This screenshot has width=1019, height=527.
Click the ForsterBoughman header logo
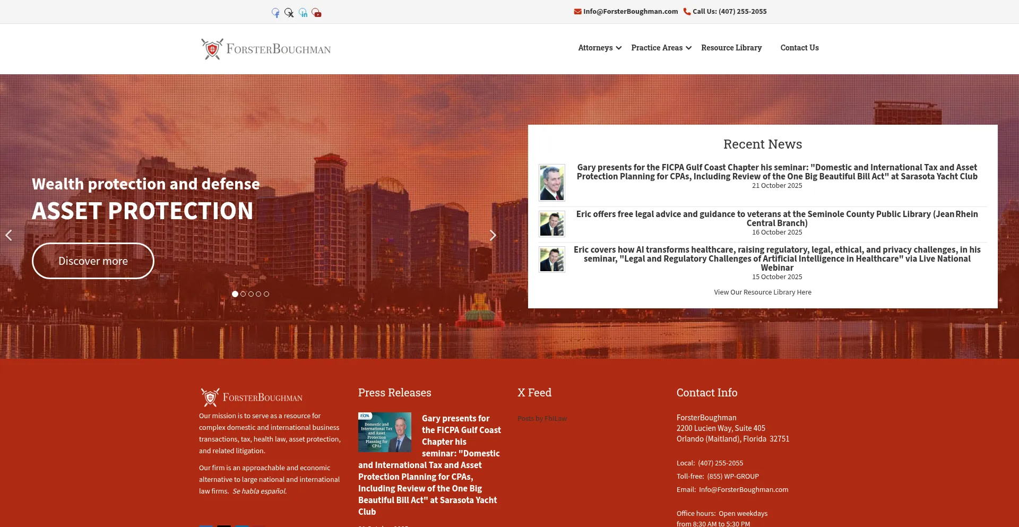coord(266,49)
